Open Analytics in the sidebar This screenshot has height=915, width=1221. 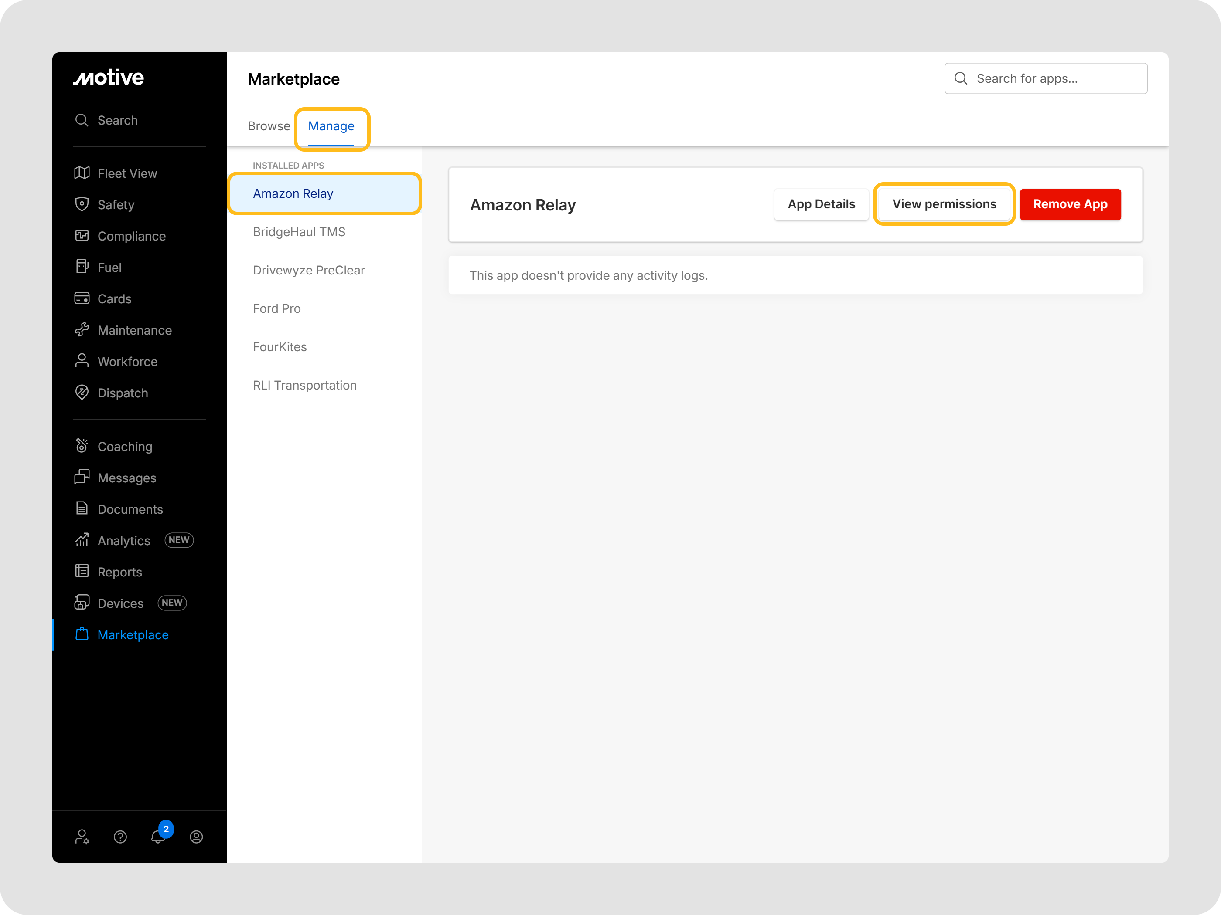point(124,541)
